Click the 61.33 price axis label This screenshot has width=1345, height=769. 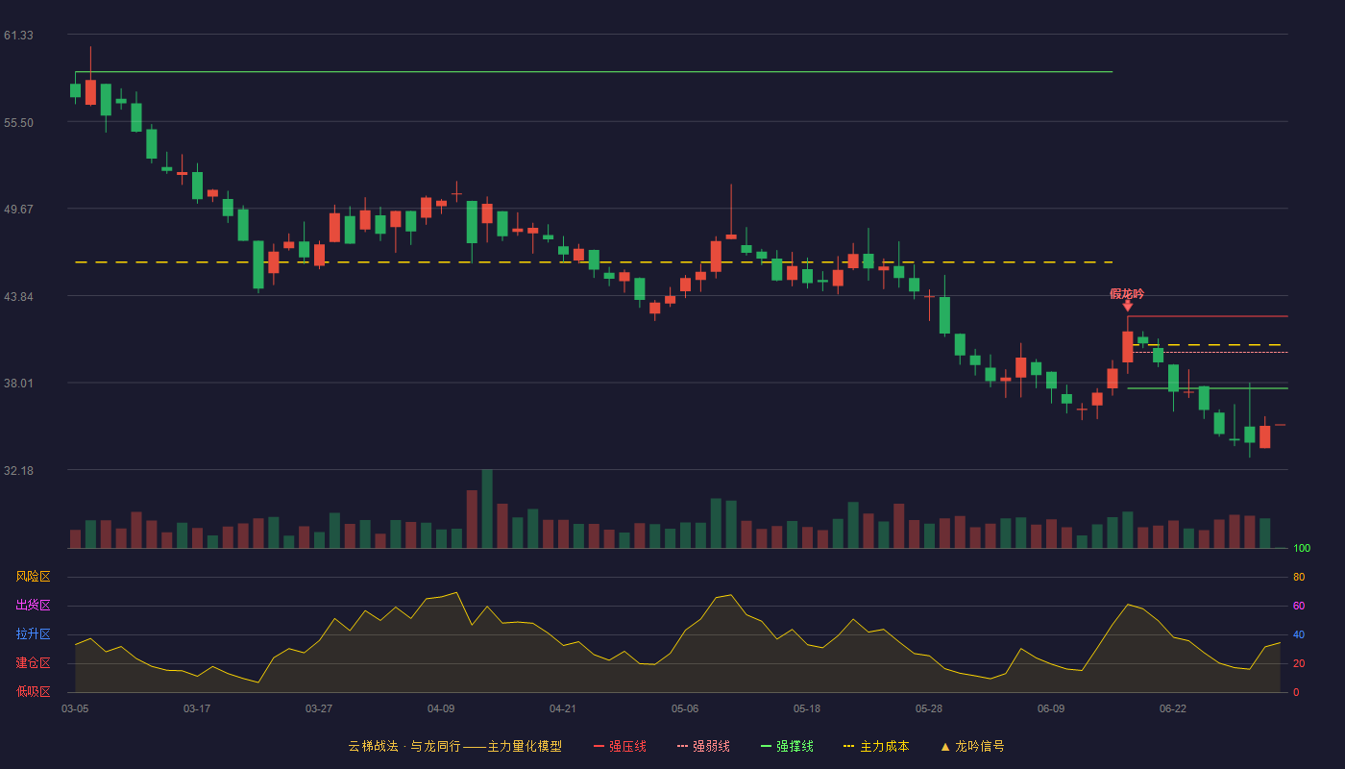point(18,36)
